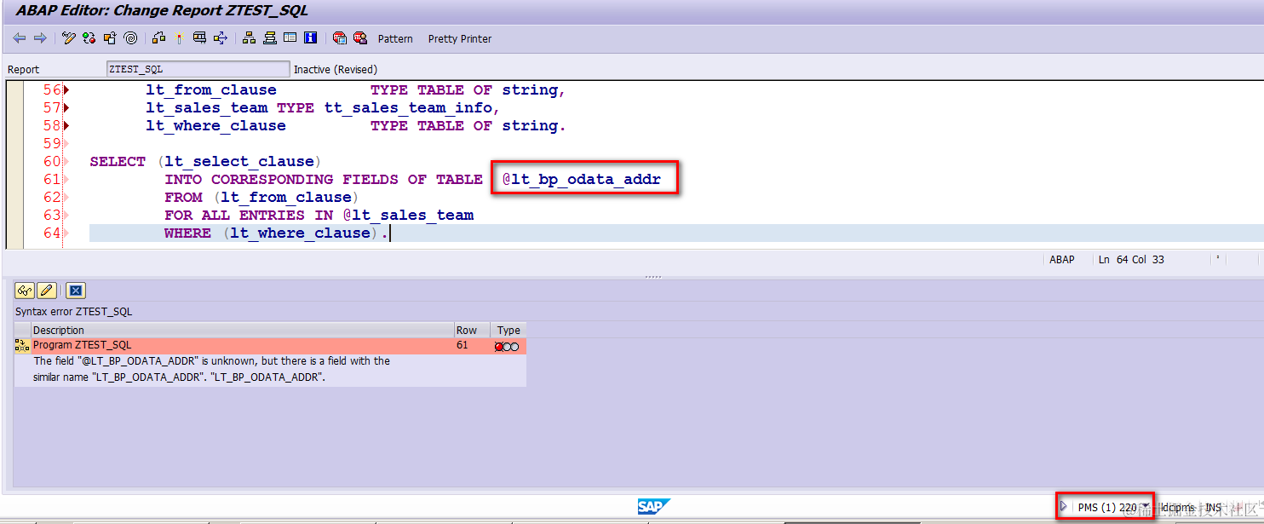This screenshot has width=1264, height=524.
Task: Open the Display Object List tree icon
Action: point(250,38)
